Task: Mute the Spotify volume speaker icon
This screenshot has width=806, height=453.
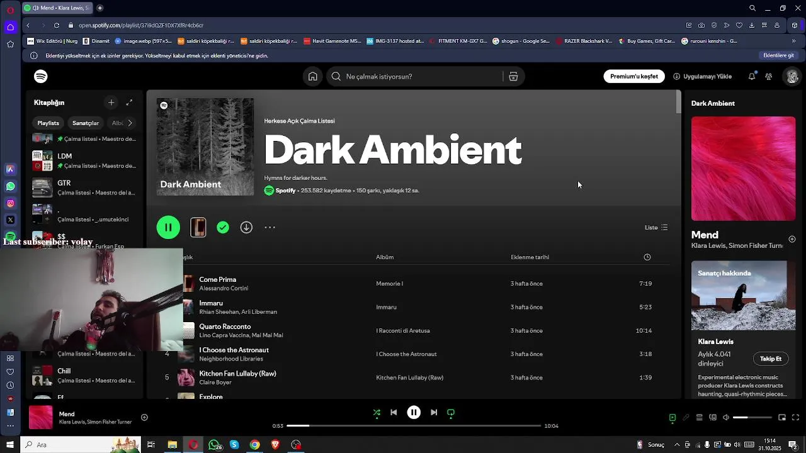Action: [x=726, y=417]
